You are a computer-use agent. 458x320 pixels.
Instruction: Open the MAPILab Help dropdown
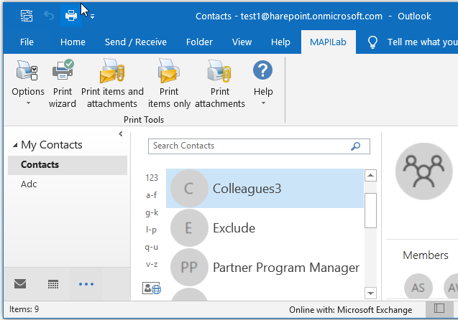tap(263, 83)
